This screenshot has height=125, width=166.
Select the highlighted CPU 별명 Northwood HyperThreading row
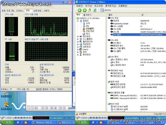[138, 35]
